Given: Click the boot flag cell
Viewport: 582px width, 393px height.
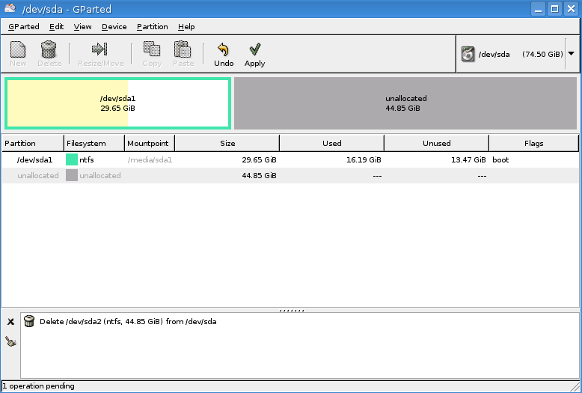Looking at the screenshot, I should coord(500,159).
